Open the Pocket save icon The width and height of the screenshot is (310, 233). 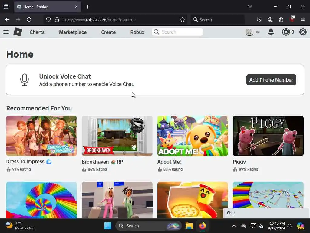pyautogui.click(x=259, y=19)
